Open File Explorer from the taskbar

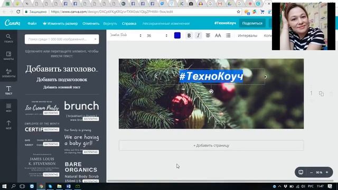coord(59,186)
